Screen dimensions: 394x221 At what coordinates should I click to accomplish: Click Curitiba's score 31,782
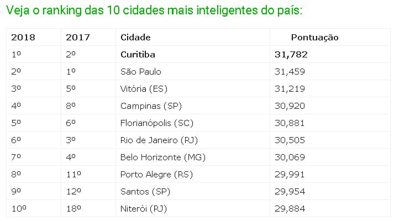291,55
